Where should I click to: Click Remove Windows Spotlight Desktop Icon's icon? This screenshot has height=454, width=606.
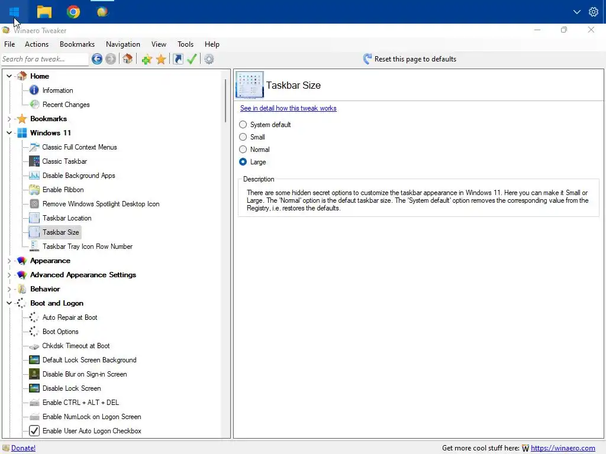tap(34, 204)
